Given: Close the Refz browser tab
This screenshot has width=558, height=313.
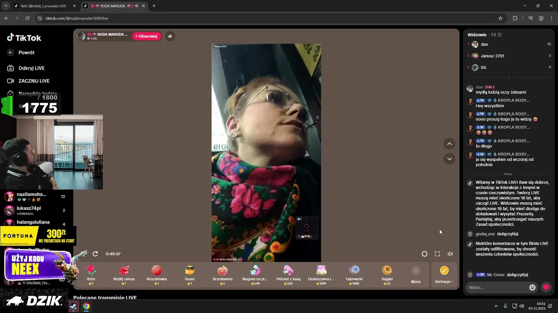Looking at the screenshot, I should click(74, 6).
